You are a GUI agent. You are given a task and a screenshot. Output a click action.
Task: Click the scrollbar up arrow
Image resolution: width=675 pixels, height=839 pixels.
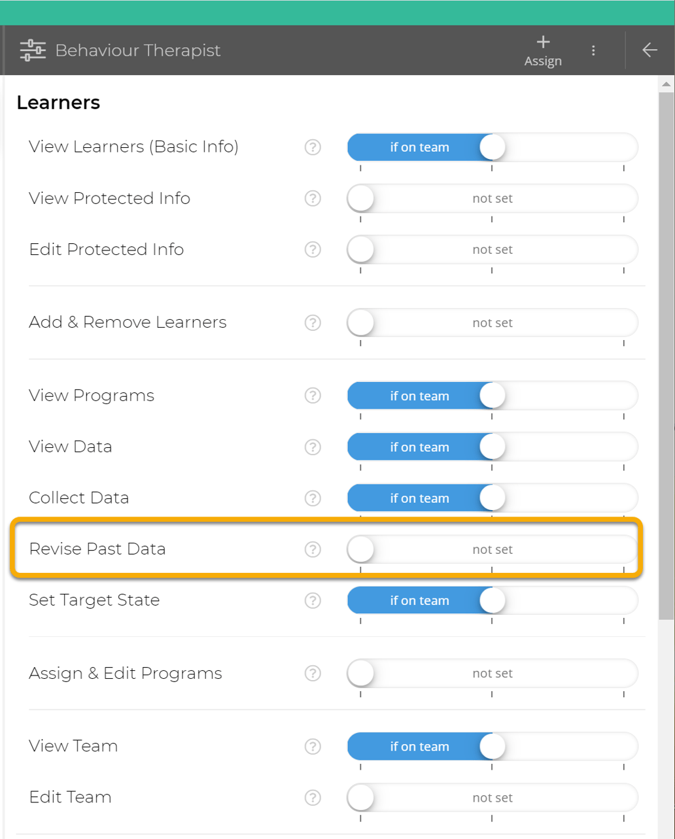666,84
